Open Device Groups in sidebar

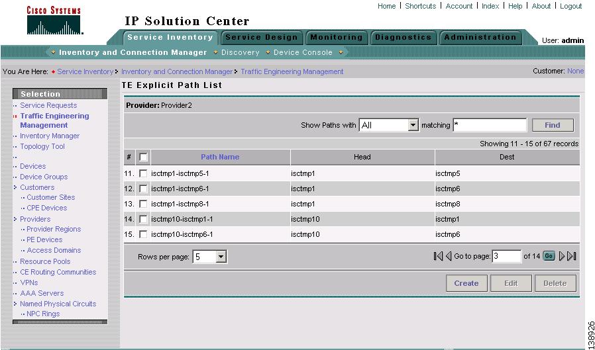44,177
